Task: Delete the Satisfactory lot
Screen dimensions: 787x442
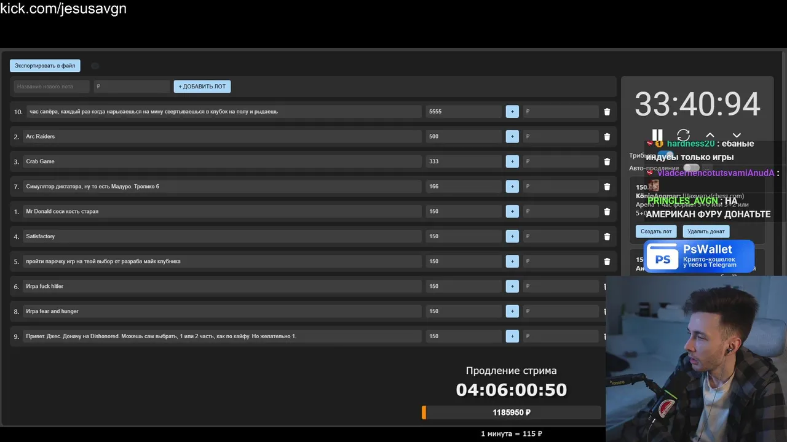Action: pos(607,236)
